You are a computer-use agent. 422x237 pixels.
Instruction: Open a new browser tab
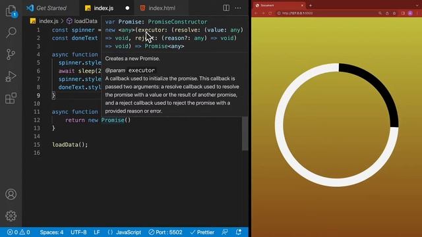coord(311,5)
